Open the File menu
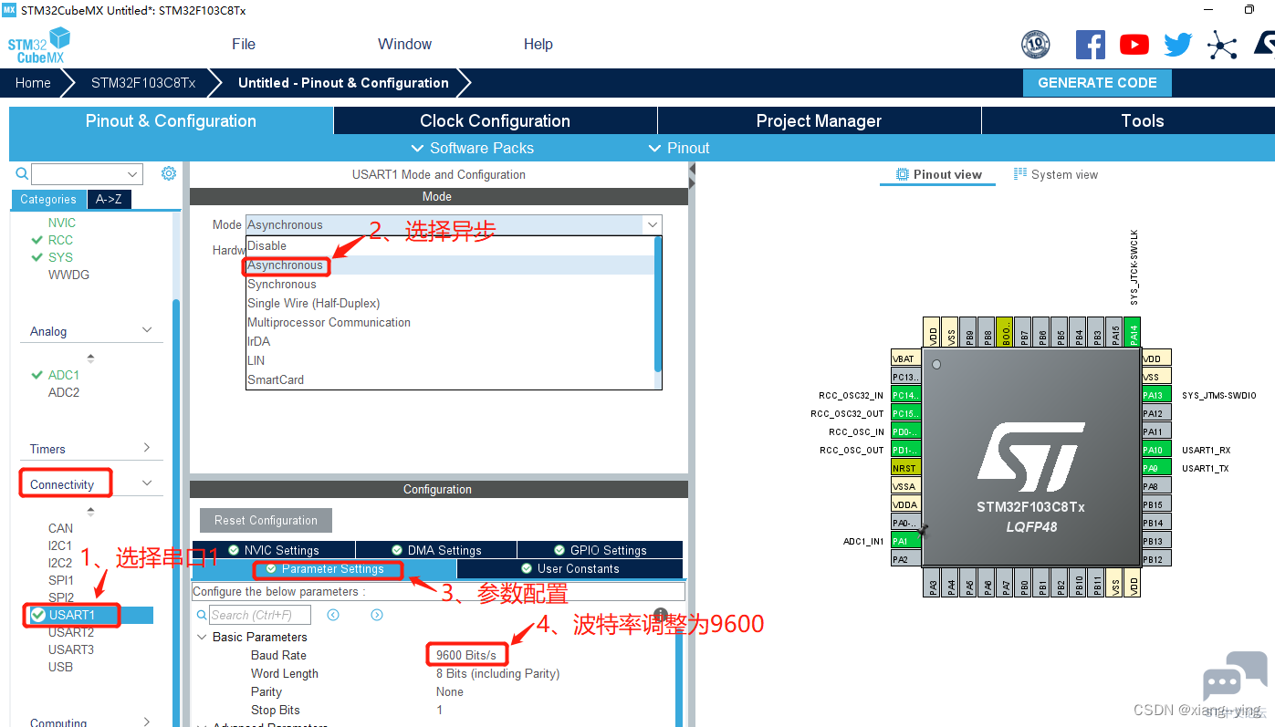Image resolution: width=1275 pixels, height=727 pixels. [x=244, y=44]
